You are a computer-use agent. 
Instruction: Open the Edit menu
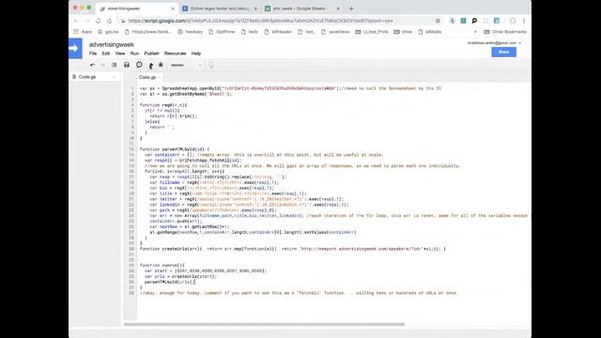pos(106,54)
